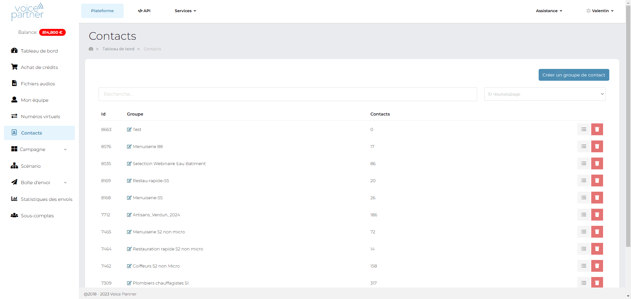Open contact list for Menuiserie 88
Viewport: 631px width, 299px height.
(583, 146)
